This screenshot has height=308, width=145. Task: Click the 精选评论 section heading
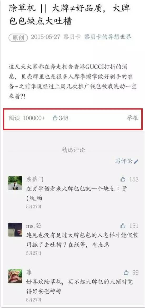(73, 150)
